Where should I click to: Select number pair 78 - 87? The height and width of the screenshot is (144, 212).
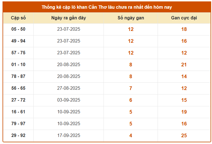(18, 76)
